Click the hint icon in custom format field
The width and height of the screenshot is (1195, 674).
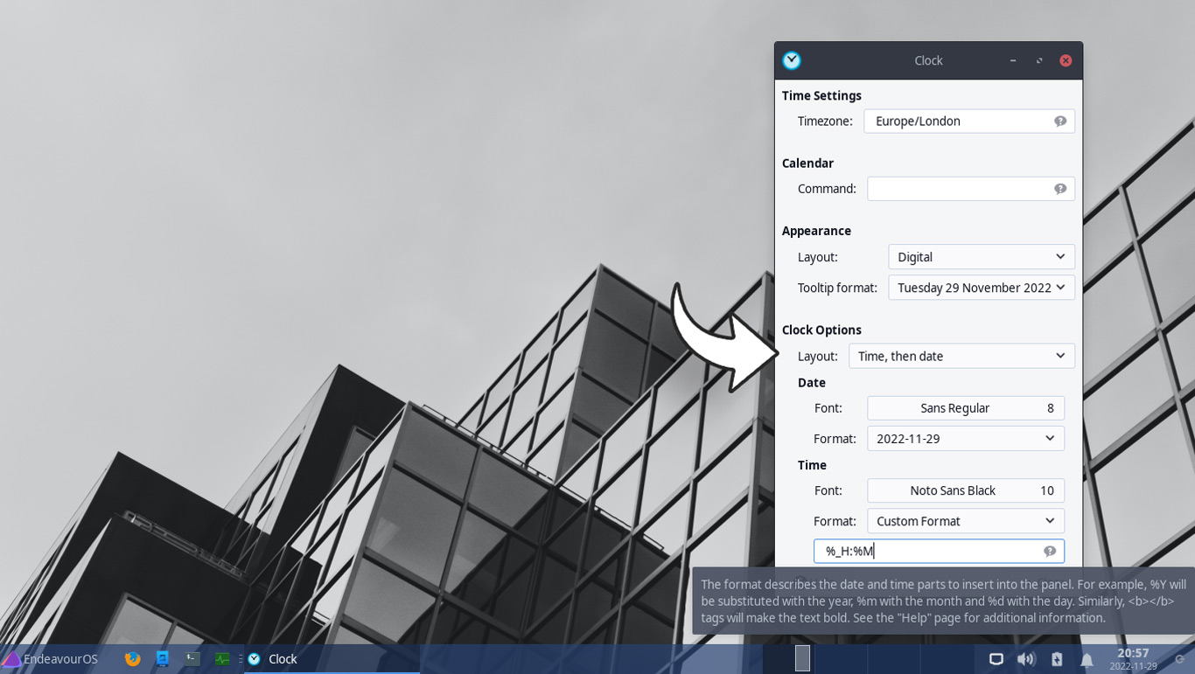tap(1050, 552)
